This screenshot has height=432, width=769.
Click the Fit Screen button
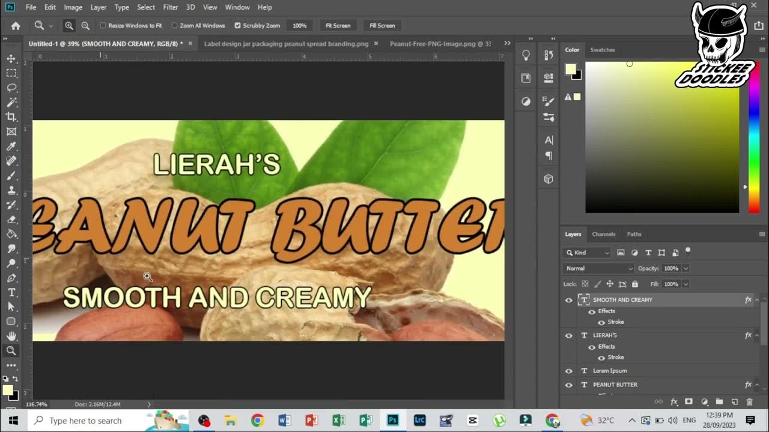point(338,26)
